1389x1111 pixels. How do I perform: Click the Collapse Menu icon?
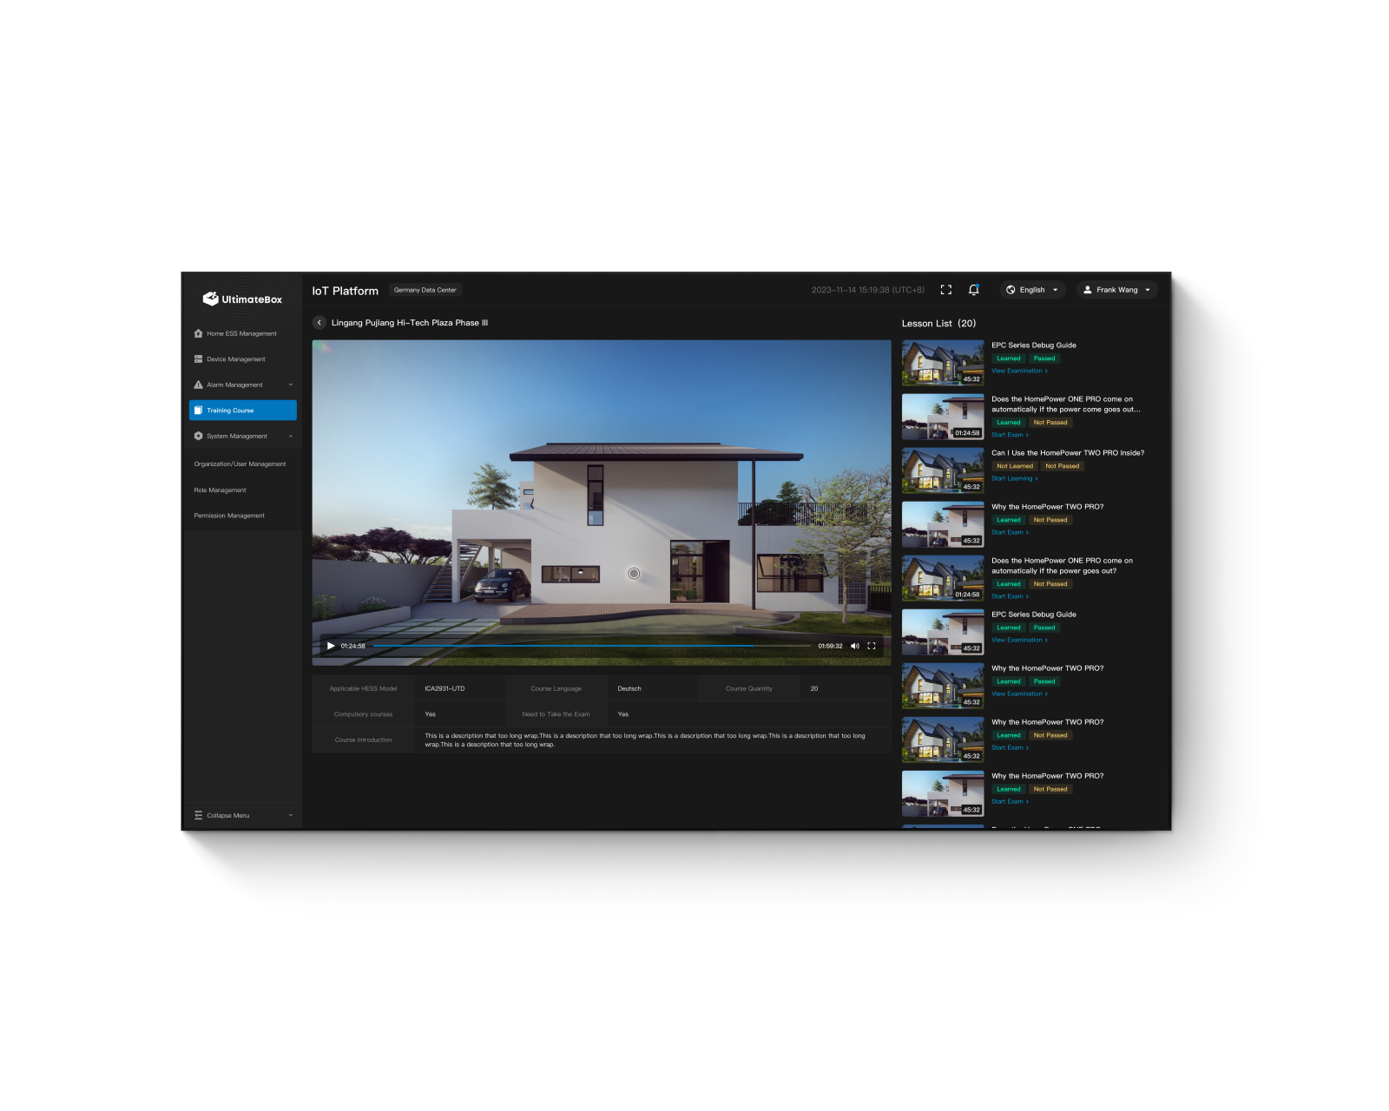(x=198, y=816)
